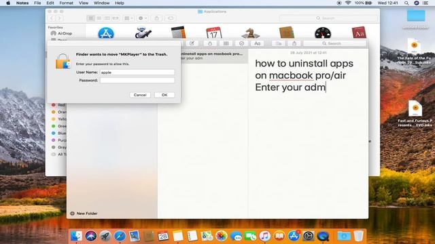Click the Notes search field
The height and width of the screenshot is (244, 435).
[335, 43]
